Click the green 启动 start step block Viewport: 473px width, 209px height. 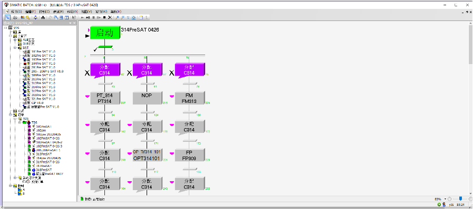point(104,33)
